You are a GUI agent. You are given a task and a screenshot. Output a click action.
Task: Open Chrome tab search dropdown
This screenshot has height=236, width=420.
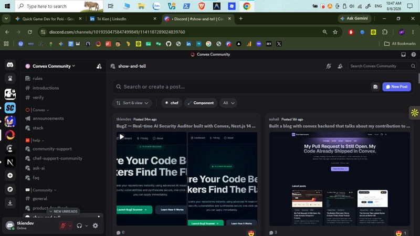6,18
